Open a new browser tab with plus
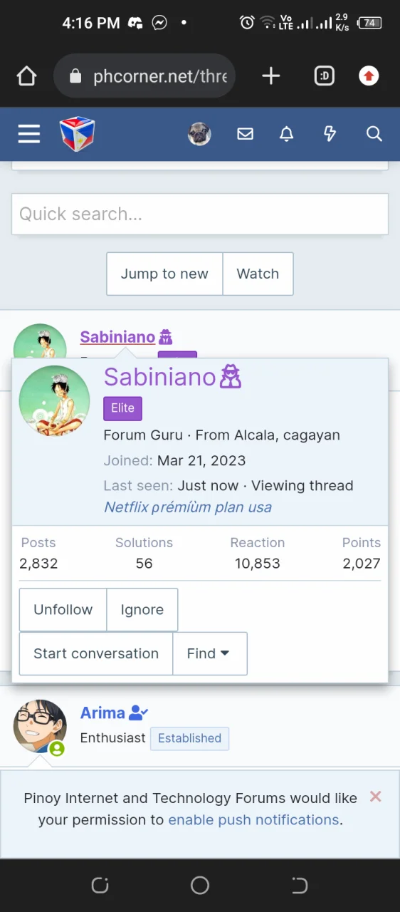 coord(270,76)
